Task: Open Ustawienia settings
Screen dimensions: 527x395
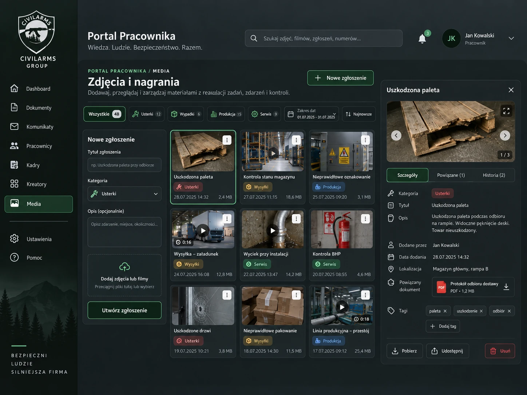Action: pos(39,239)
